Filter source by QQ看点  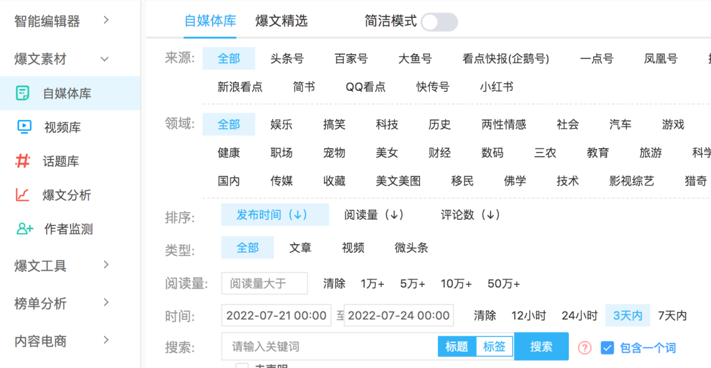click(365, 86)
